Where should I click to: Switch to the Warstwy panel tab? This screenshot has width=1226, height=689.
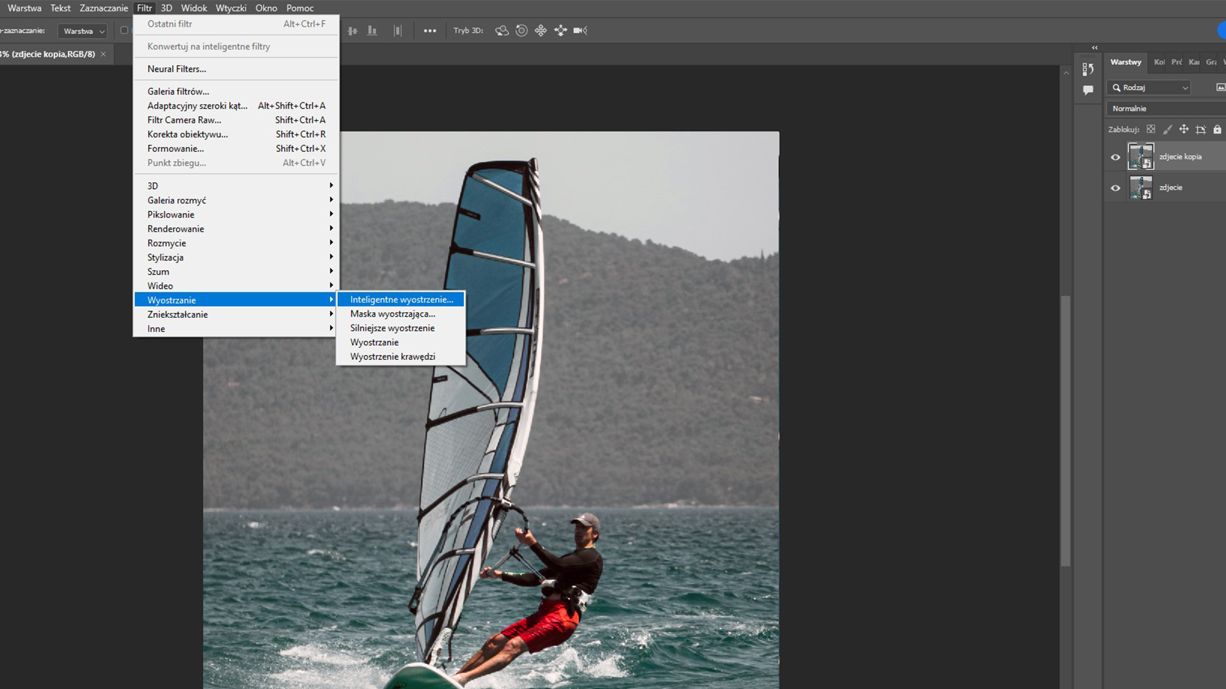(x=1126, y=62)
